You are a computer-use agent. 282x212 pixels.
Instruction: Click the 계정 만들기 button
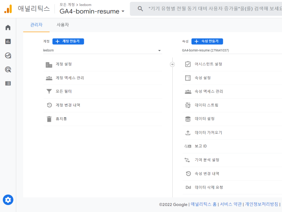pos(68,41)
